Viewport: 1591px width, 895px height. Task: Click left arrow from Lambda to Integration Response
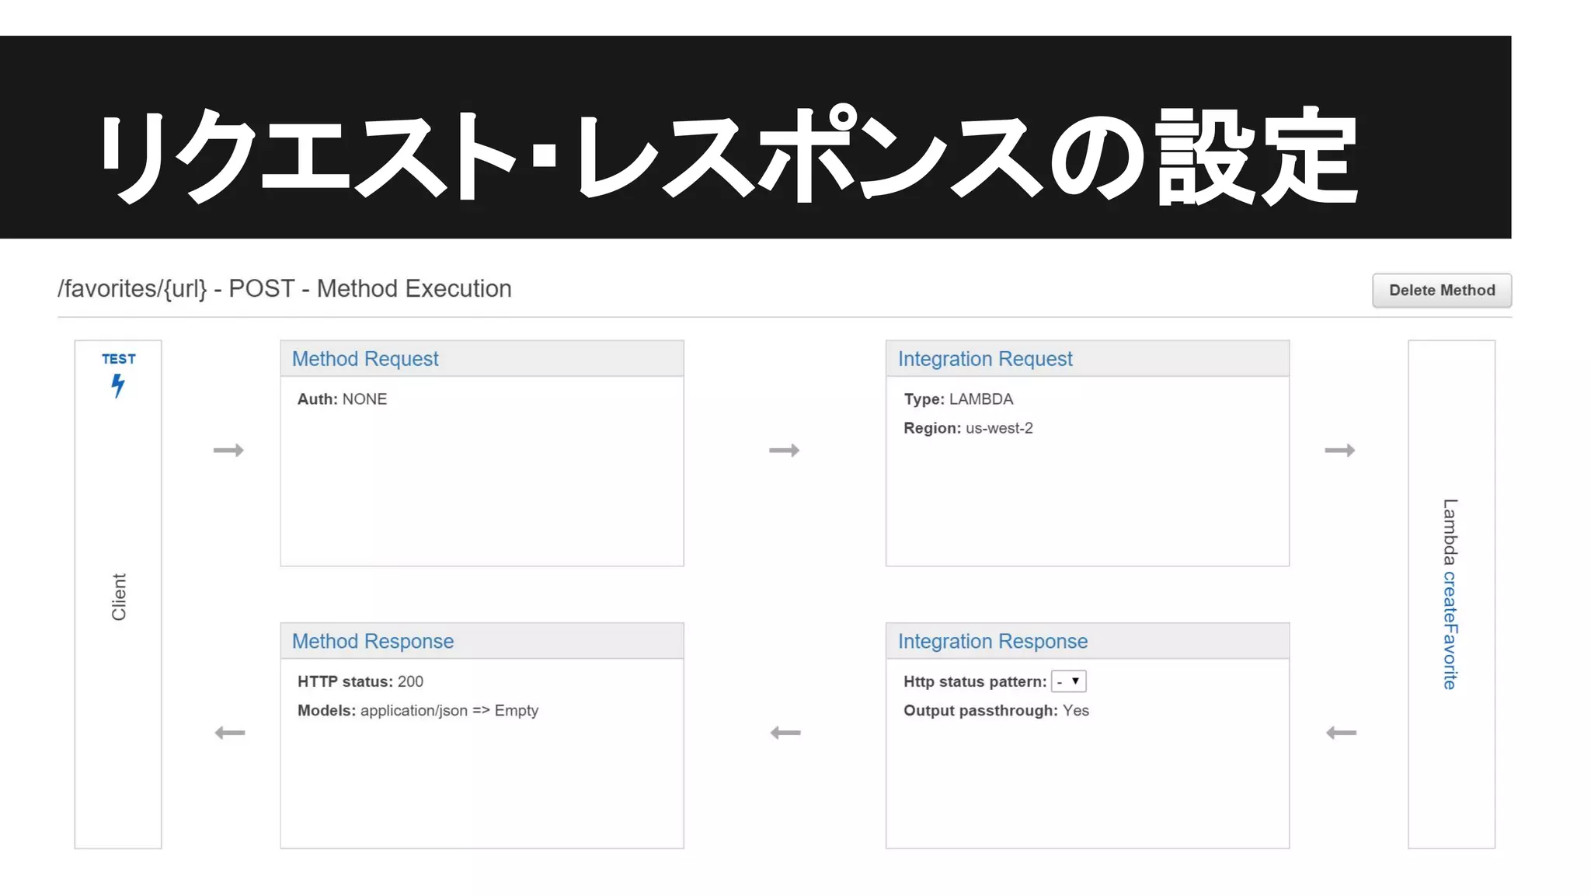tap(1341, 733)
